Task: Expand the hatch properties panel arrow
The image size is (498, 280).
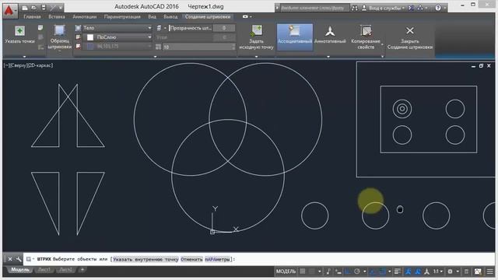Action: pyautogui.click(x=155, y=57)
